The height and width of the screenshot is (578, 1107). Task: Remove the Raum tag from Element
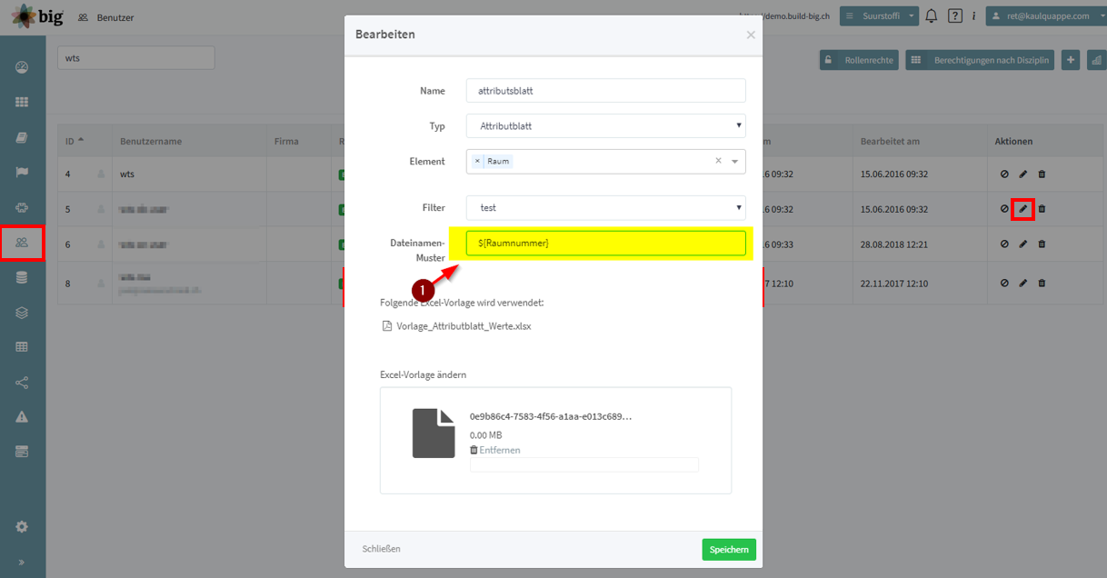pyautogui.click(x=478, y=161)
